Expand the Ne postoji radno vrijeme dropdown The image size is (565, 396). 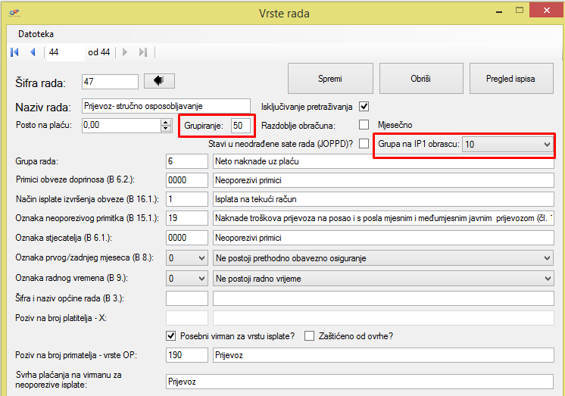coord(547,279)
